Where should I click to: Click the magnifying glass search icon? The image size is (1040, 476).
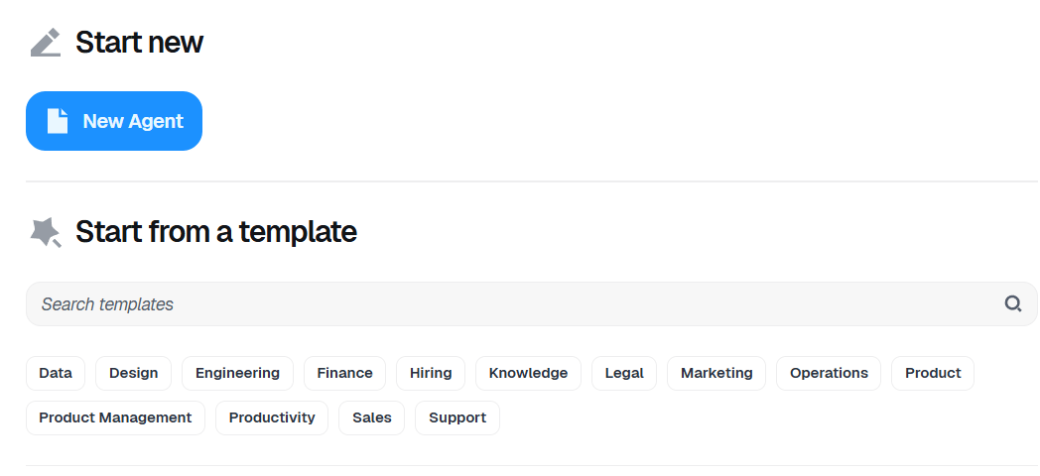(x=1013, y=303)
